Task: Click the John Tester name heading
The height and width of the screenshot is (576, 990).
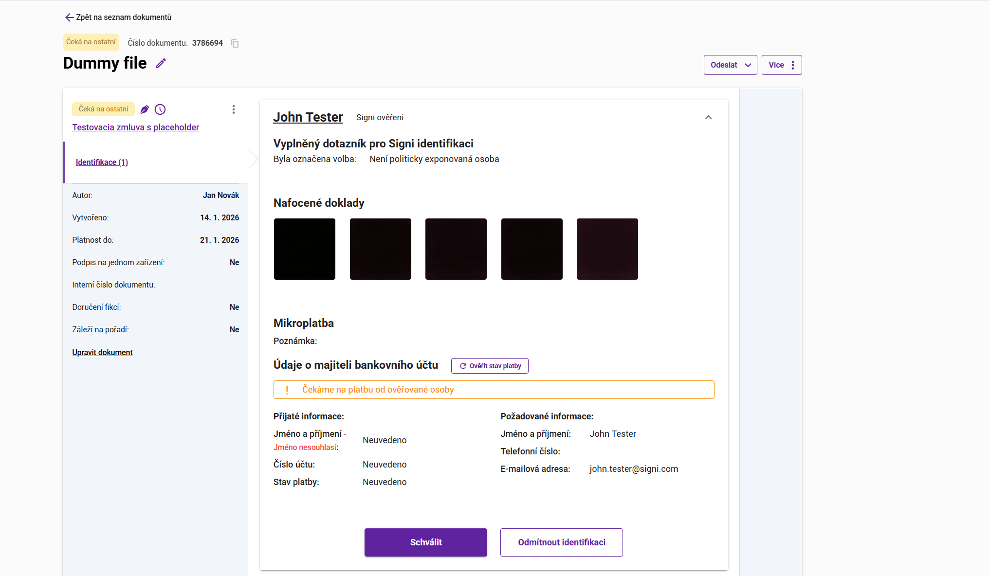Action: click(x=308, y=117)
